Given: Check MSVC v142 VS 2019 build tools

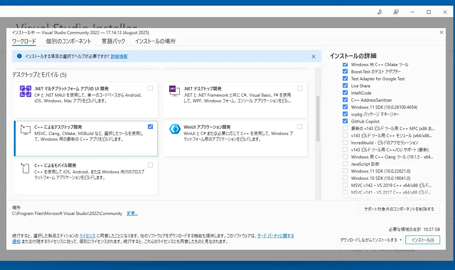Looking at the screenshot, I should (345, 185).
